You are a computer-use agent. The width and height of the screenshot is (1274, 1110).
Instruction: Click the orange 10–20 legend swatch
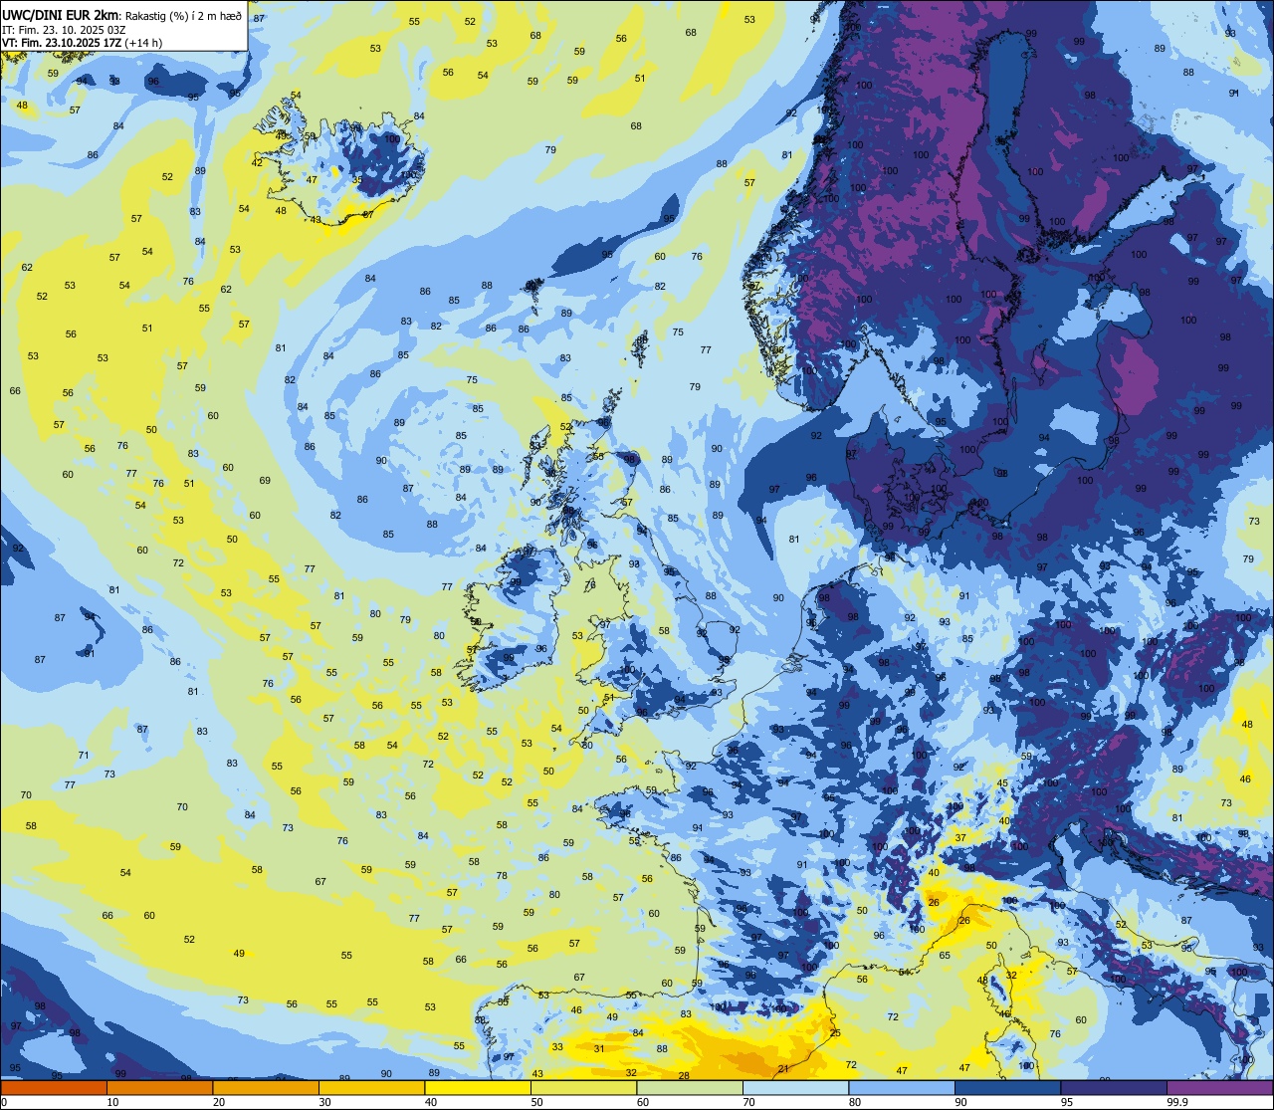point(159,1088)
